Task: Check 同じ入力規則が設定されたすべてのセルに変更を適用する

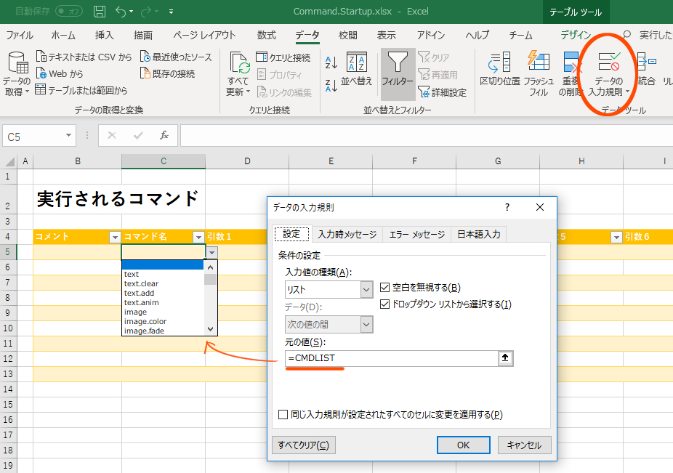Action: coord(283,415)
